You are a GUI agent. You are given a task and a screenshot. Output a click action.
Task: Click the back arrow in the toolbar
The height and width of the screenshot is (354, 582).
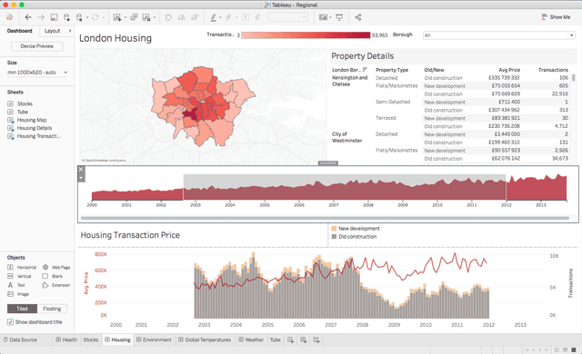coord(28,17)
